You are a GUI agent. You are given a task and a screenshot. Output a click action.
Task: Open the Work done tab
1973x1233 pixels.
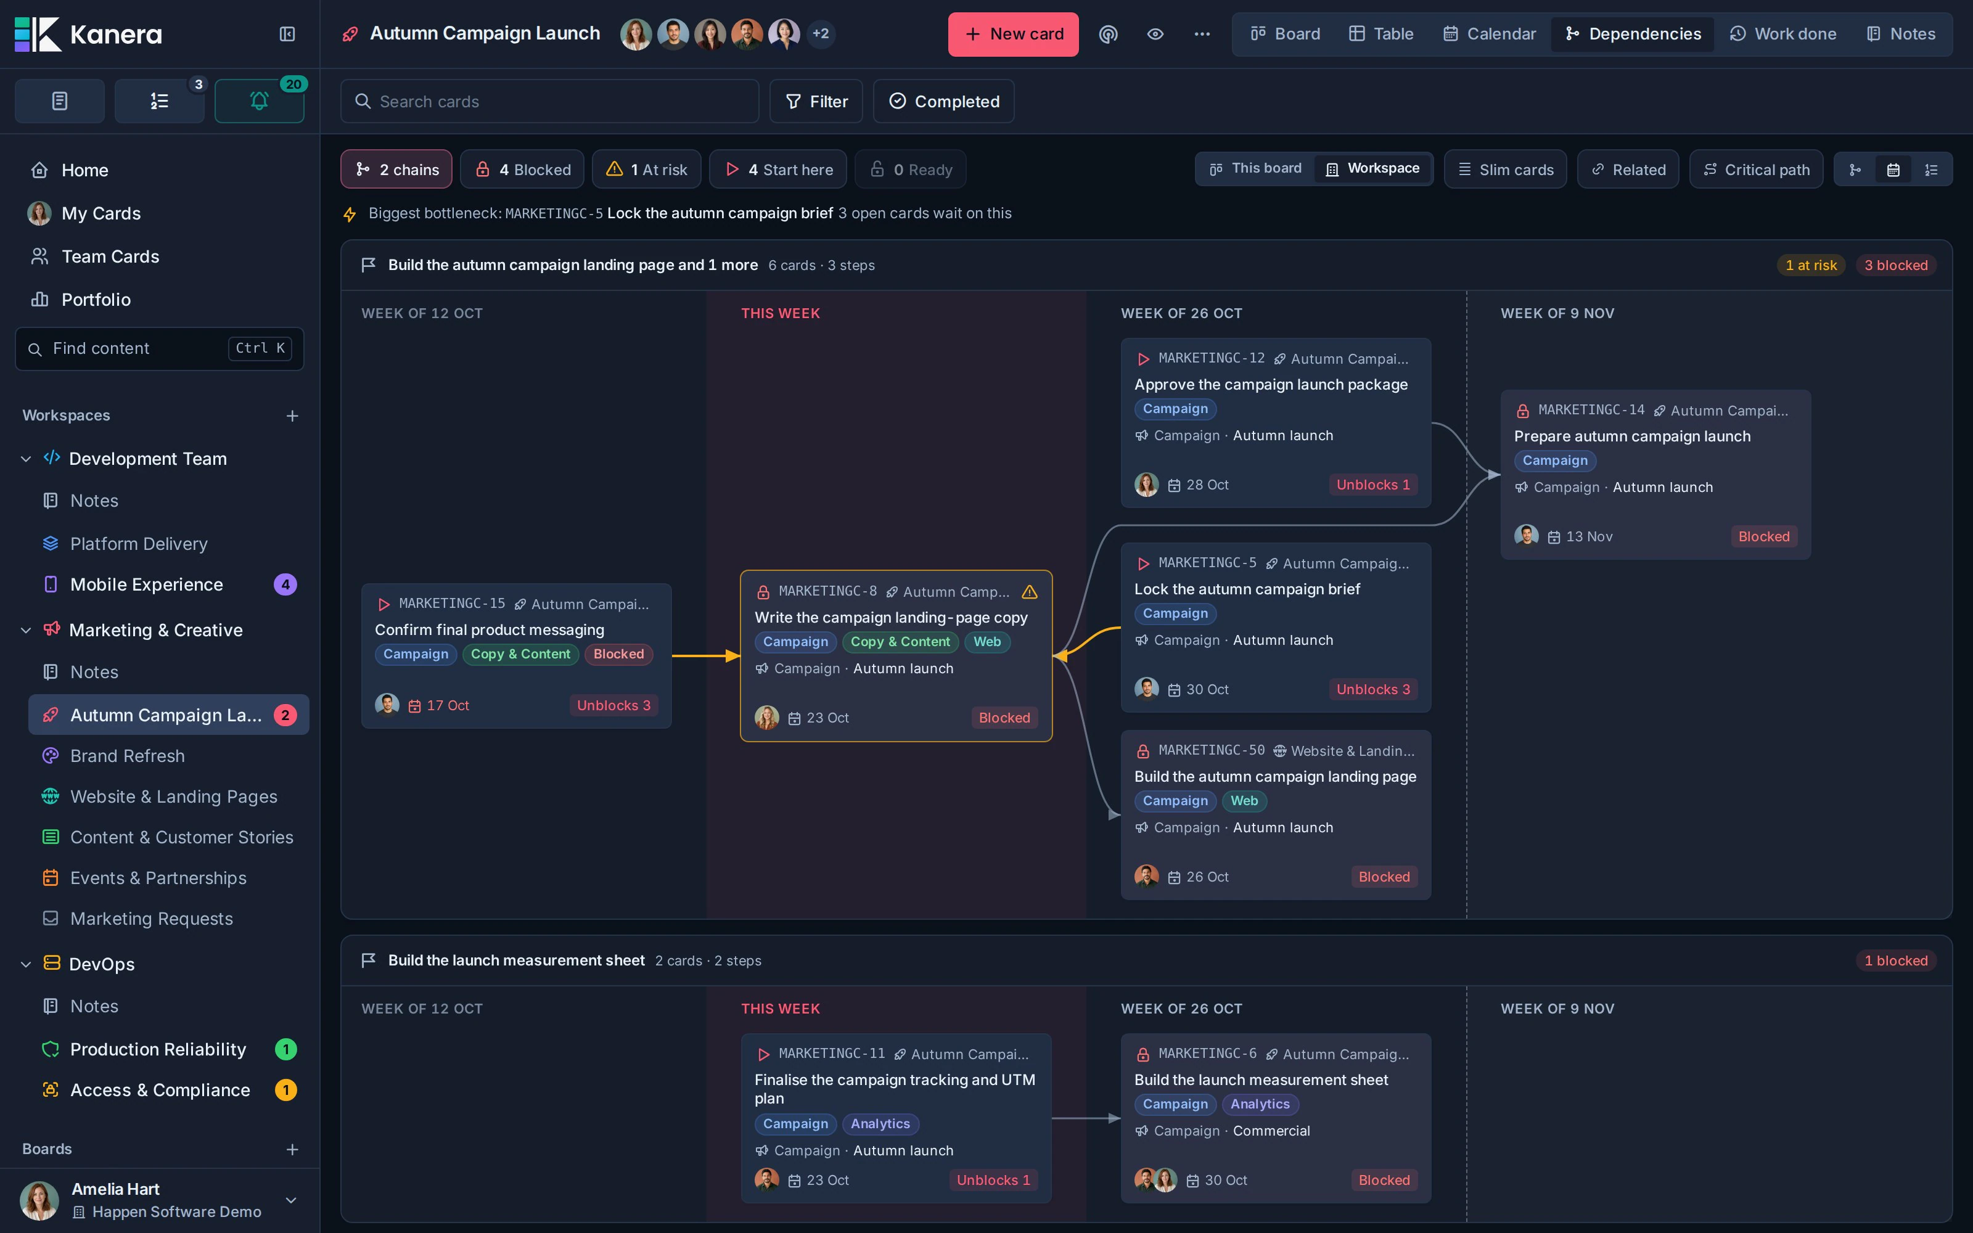click(1783, 33)
